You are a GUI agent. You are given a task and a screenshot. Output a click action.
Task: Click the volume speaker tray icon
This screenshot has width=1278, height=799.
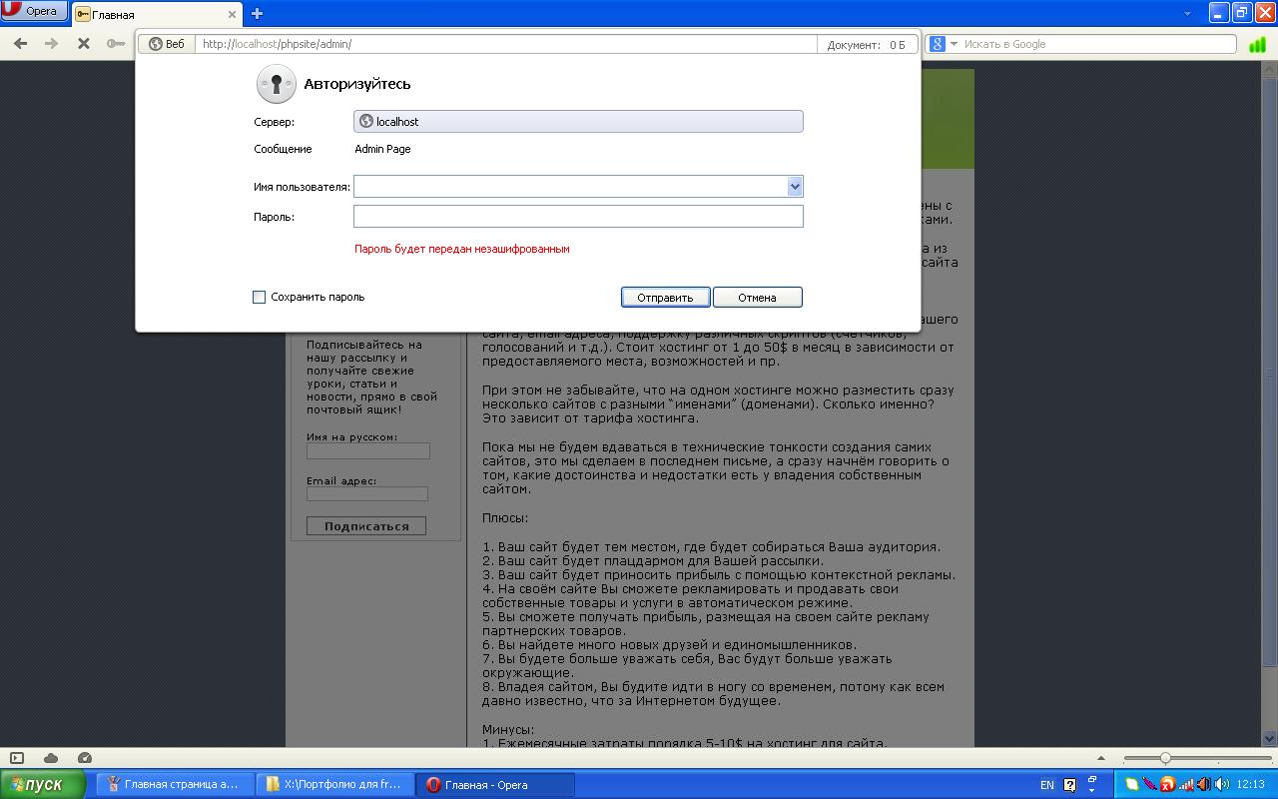pos(1221,785)
